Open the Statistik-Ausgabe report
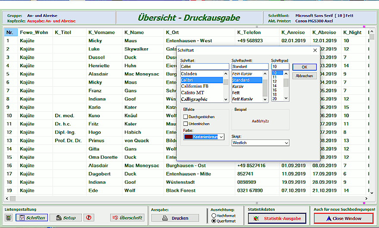Image resolution: width=379 pixels, height=228 pixels. (x=277, y=219)
